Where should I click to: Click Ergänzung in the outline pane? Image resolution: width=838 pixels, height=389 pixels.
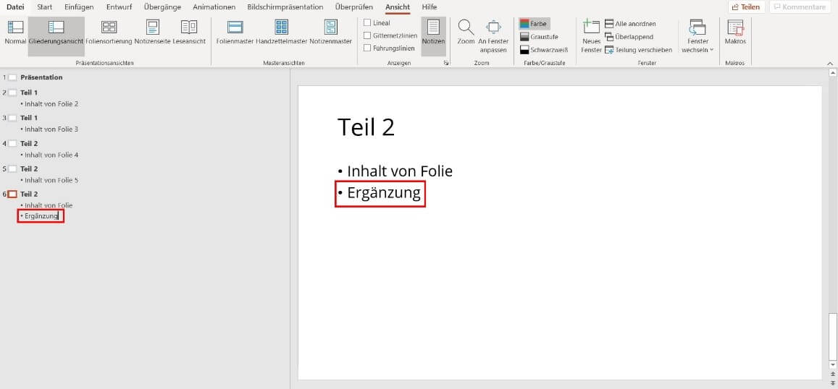41,216
